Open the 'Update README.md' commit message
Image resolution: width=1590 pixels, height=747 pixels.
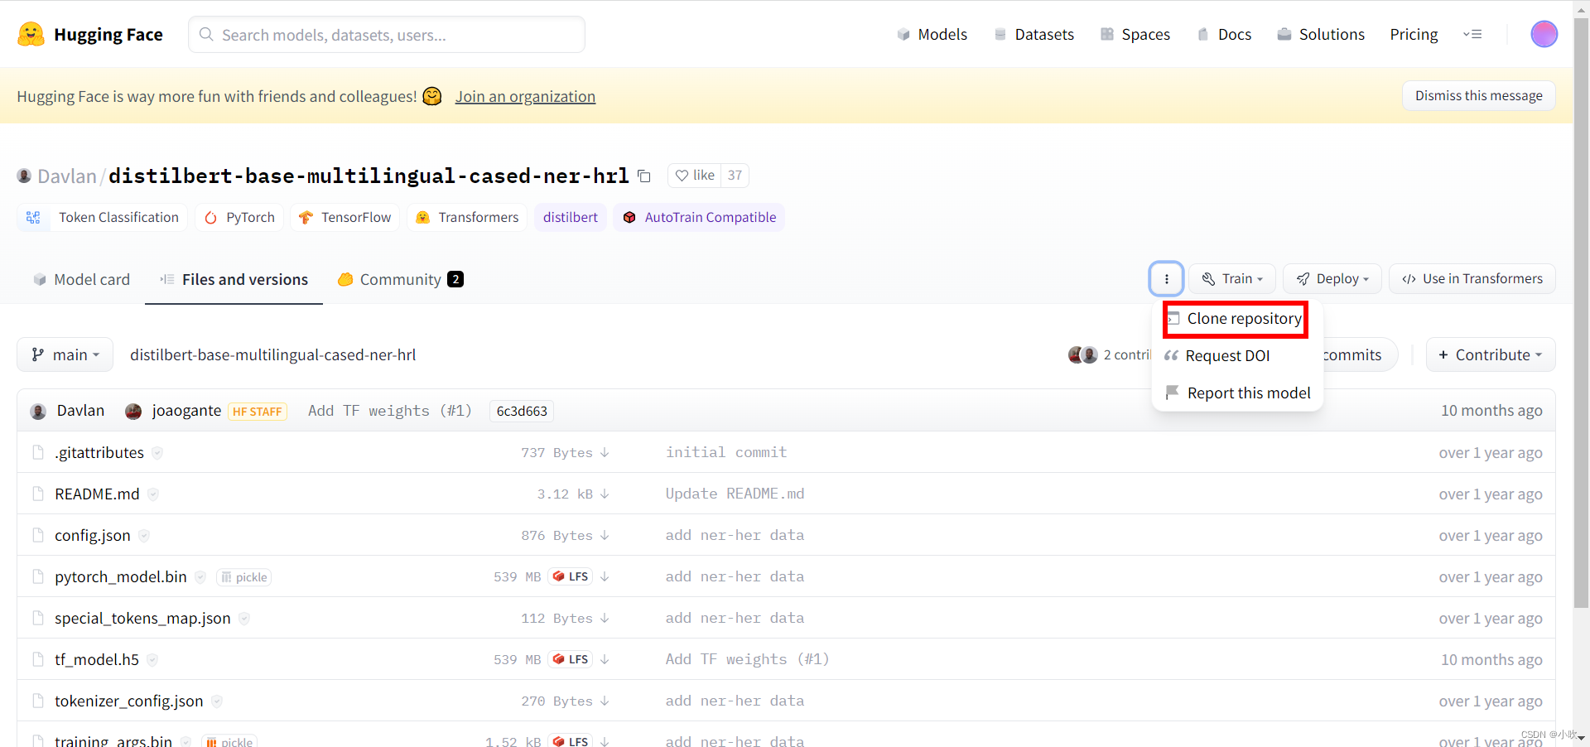point(735,494)
